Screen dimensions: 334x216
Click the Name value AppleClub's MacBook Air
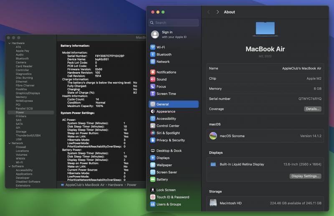[301, 68]
